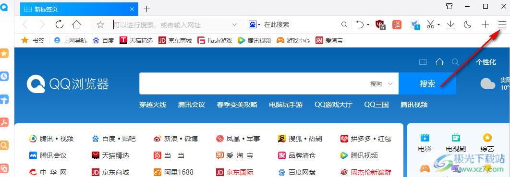Viewport: 510px width, 177px height.
Task: Open the QQ游戏大厅 link
Action: point(333,105)
